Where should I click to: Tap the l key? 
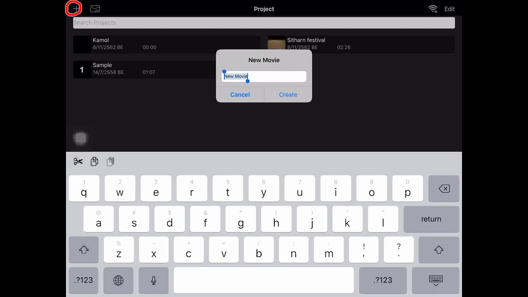click(383, 219)
